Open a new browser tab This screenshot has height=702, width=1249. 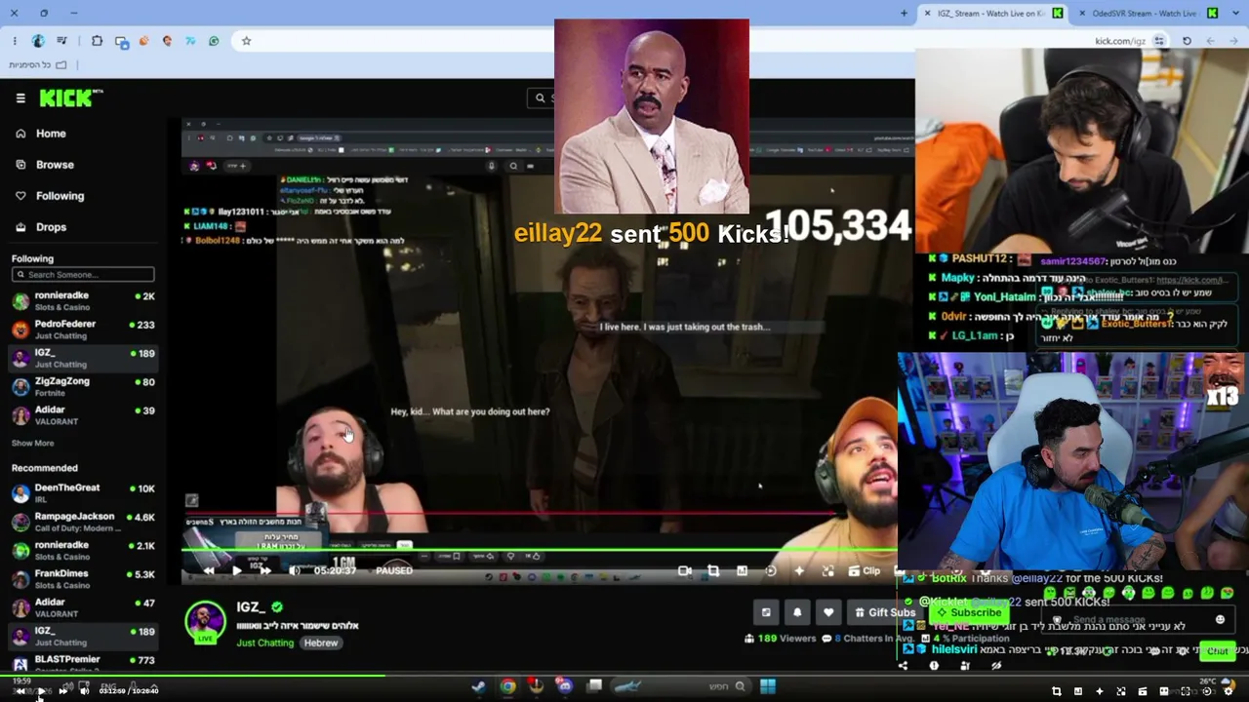904,14
